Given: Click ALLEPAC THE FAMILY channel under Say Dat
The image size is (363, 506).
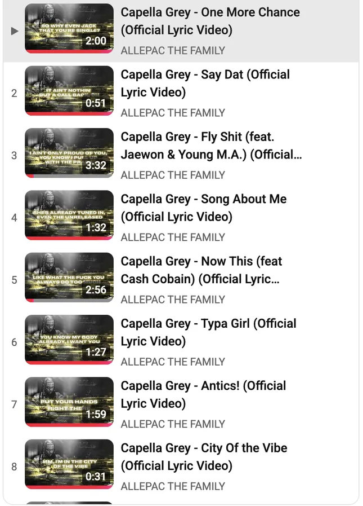Looking at the screenshot, I should tap(173, 113).
